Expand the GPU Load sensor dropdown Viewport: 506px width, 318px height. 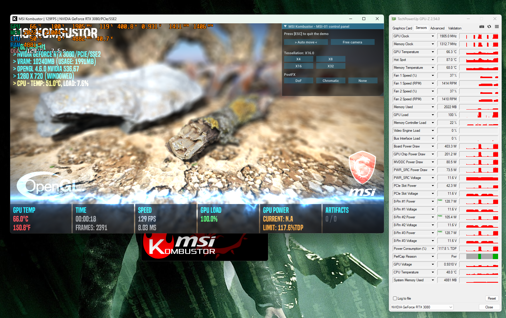tap(433, 115)
